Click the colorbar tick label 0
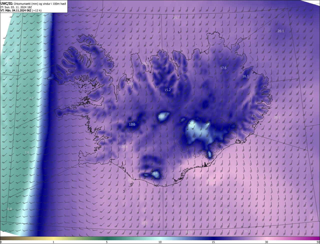The width and height of the screenshot is (320, 244). point(1,242)
